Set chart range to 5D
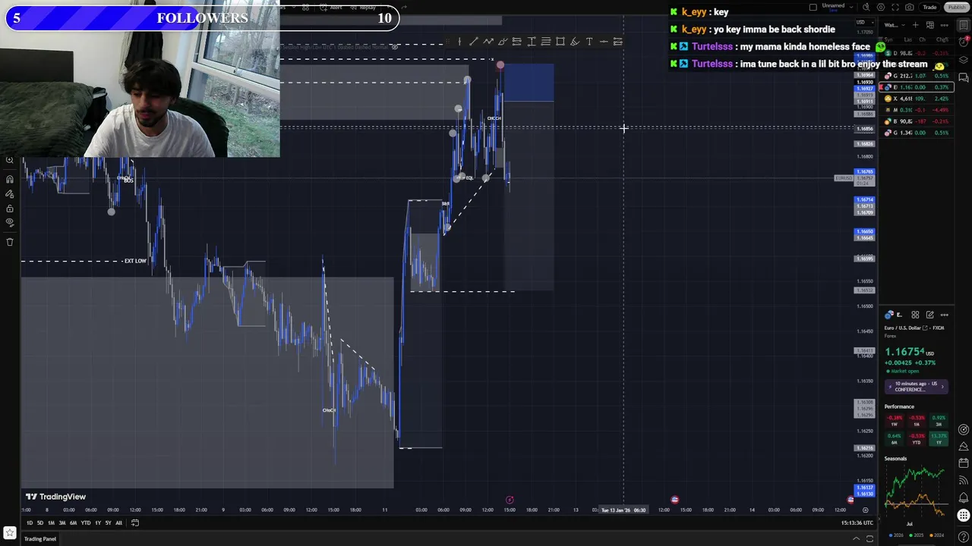This screenshot has height=546, width=972. tap(40, 522)
